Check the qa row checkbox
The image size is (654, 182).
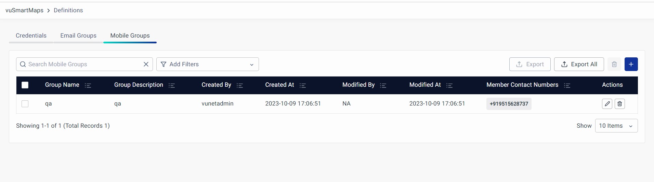tap(25, 104)
